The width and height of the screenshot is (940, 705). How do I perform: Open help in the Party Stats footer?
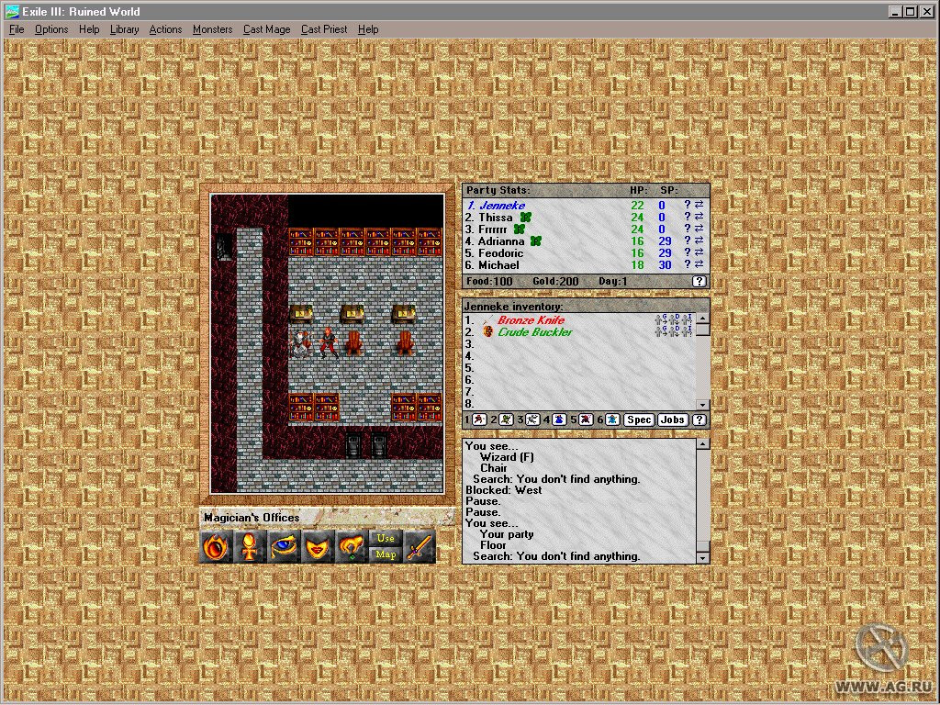699,281
